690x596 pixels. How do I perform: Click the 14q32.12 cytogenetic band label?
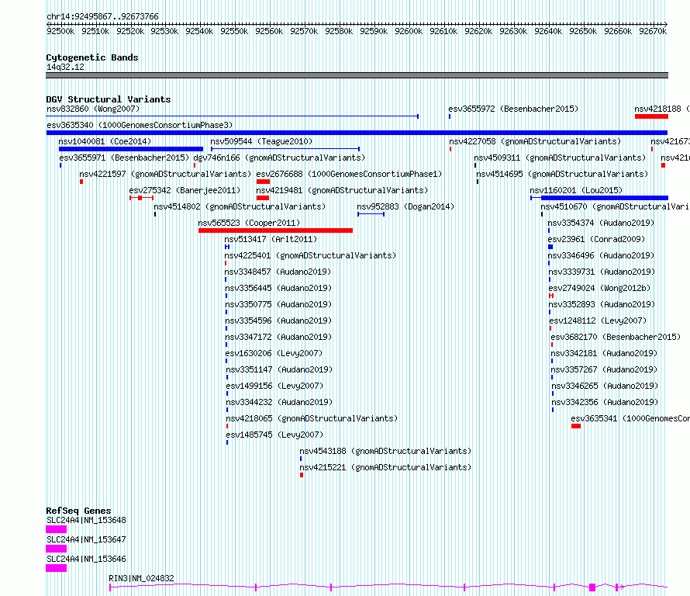coord(66,67)
